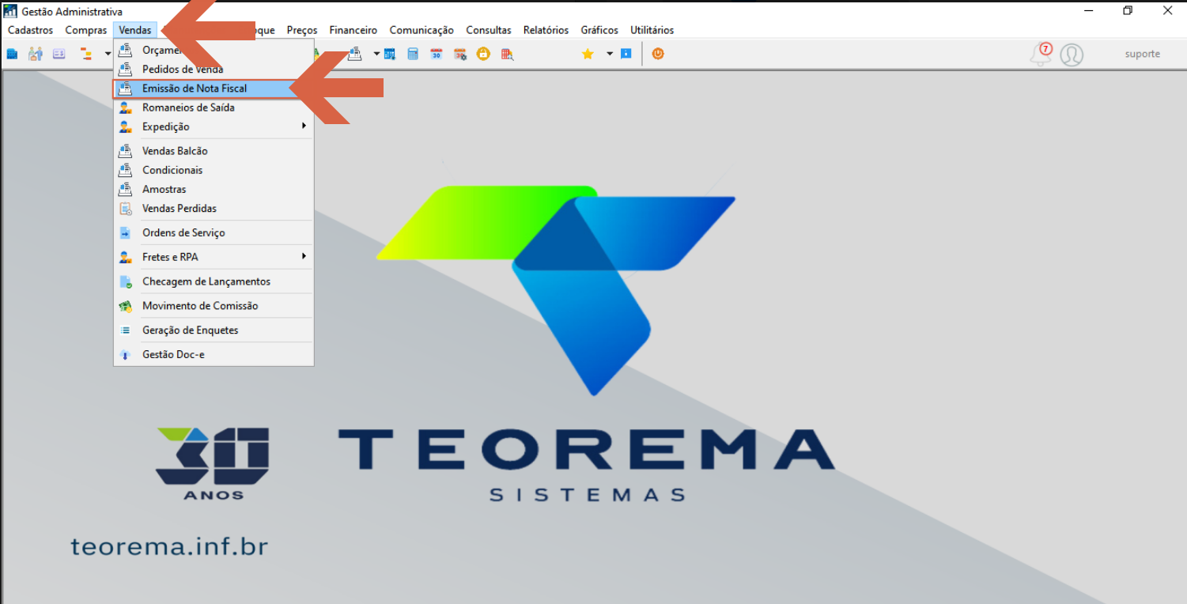Image resolution: width=1187 pixels, height=604 pixels.
Task: Click the Movimento de Comissão money icon
Action: [125, 306]
